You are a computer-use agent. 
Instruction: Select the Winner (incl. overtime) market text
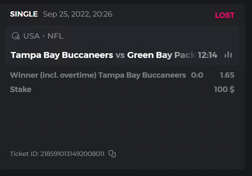click(53, 75)
